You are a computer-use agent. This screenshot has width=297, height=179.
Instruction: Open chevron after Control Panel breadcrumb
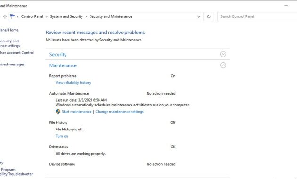pyautogui.click(x=47, y=16)
